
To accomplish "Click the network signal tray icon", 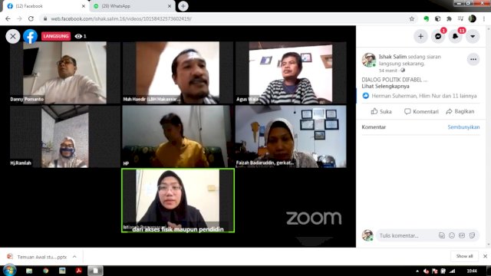I will 453,271.
